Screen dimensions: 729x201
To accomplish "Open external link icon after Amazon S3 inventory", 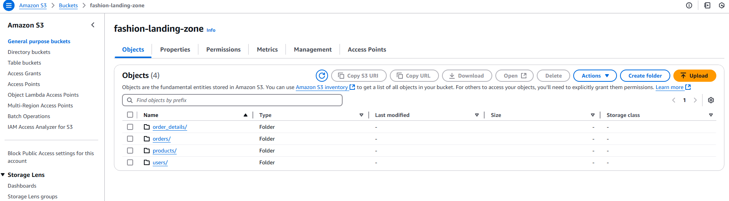I will coord(352,87).
